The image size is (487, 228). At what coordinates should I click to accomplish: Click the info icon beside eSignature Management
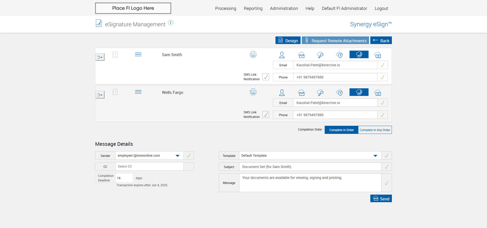tap(171, 23)
